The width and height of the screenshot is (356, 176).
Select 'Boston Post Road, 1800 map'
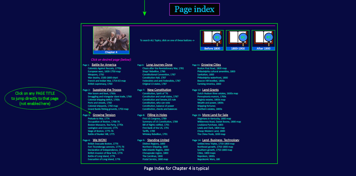point(212,68)
